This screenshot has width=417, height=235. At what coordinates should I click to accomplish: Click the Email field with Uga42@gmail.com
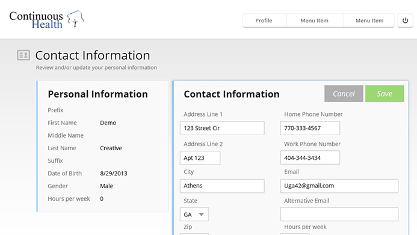pos(339,186)
